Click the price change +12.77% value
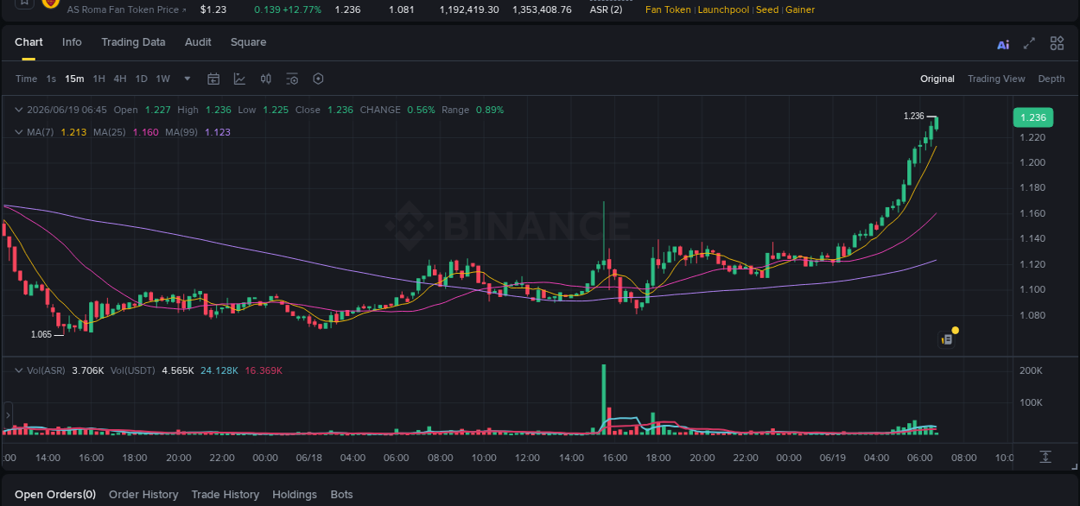This screenshot has width=1080, height=506. coord(302,9)
